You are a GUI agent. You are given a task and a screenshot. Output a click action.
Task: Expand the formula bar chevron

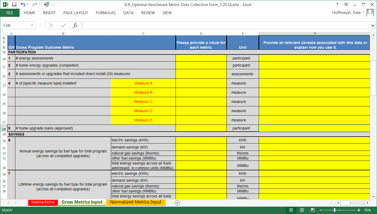[x=373, y=26]
